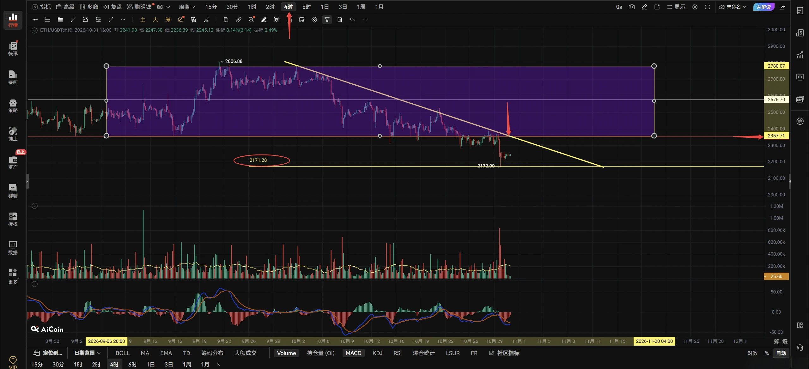809x369 pixels.
Task: Switch to the 1日 timeframe in top bar
Action: [x=325, y=7]
